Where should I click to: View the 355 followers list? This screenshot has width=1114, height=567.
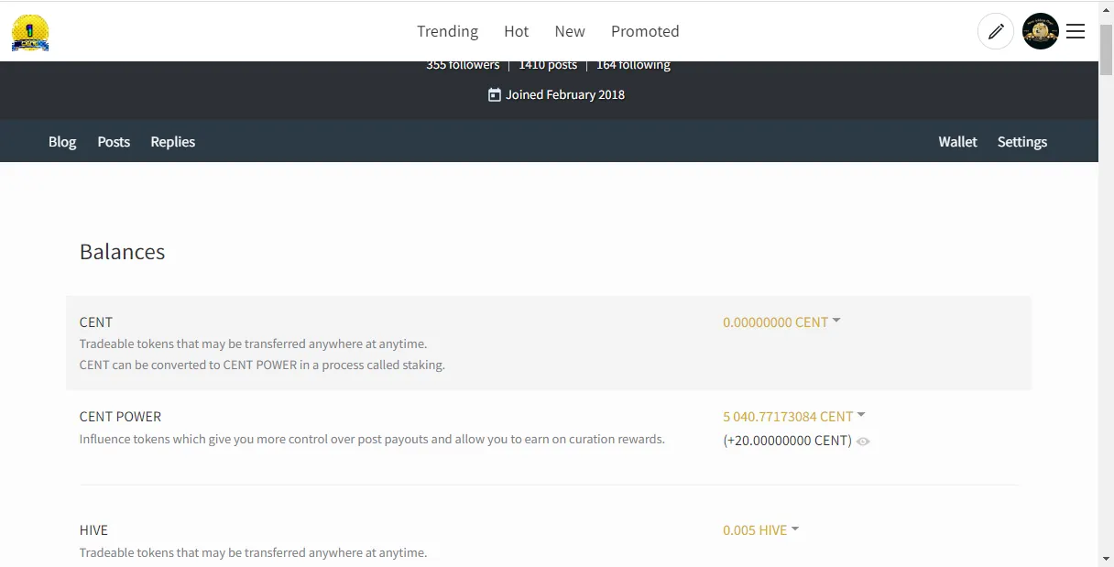pyautogui.click(x=463, y=65)
